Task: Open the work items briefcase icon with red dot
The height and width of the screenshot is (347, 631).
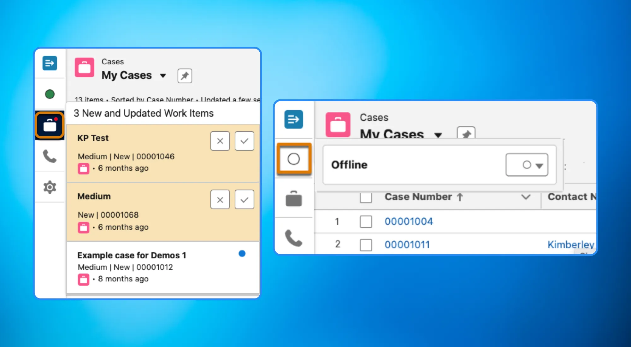Action: coord(50,125)
